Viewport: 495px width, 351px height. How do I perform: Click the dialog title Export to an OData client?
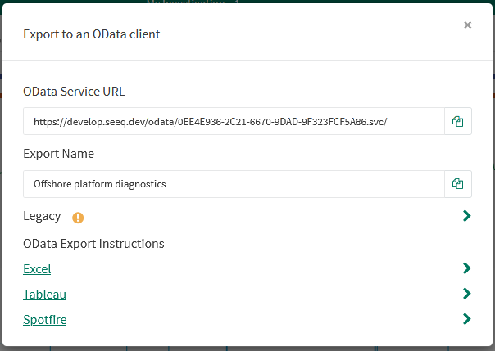click(x=90, y=34)
